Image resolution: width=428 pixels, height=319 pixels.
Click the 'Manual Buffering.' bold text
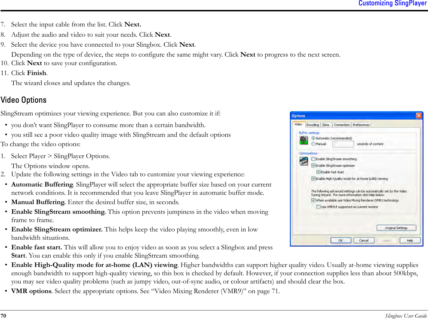pos(39,202)
